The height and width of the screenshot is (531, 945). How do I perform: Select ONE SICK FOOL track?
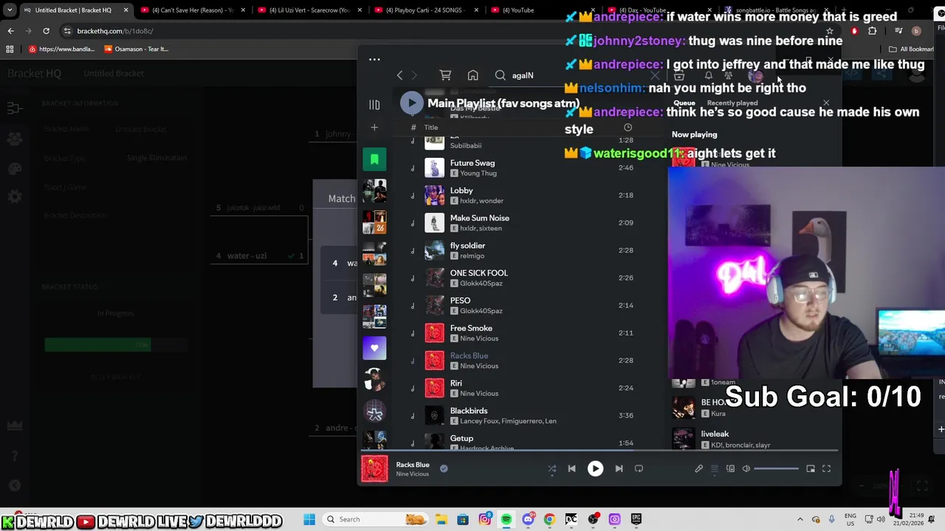point(529,278)
